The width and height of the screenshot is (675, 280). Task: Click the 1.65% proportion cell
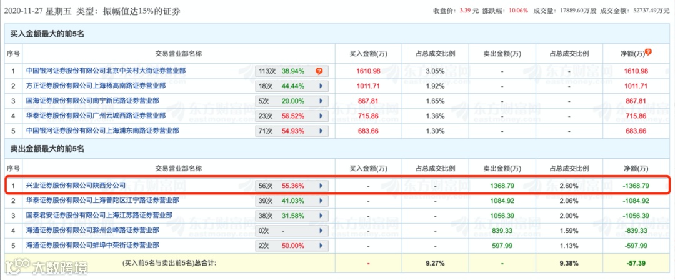point(435,101)
